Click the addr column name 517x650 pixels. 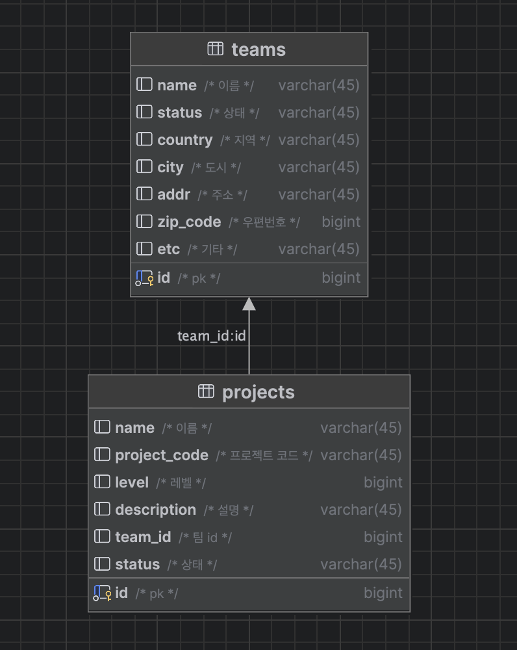click(x=173, y=194)
